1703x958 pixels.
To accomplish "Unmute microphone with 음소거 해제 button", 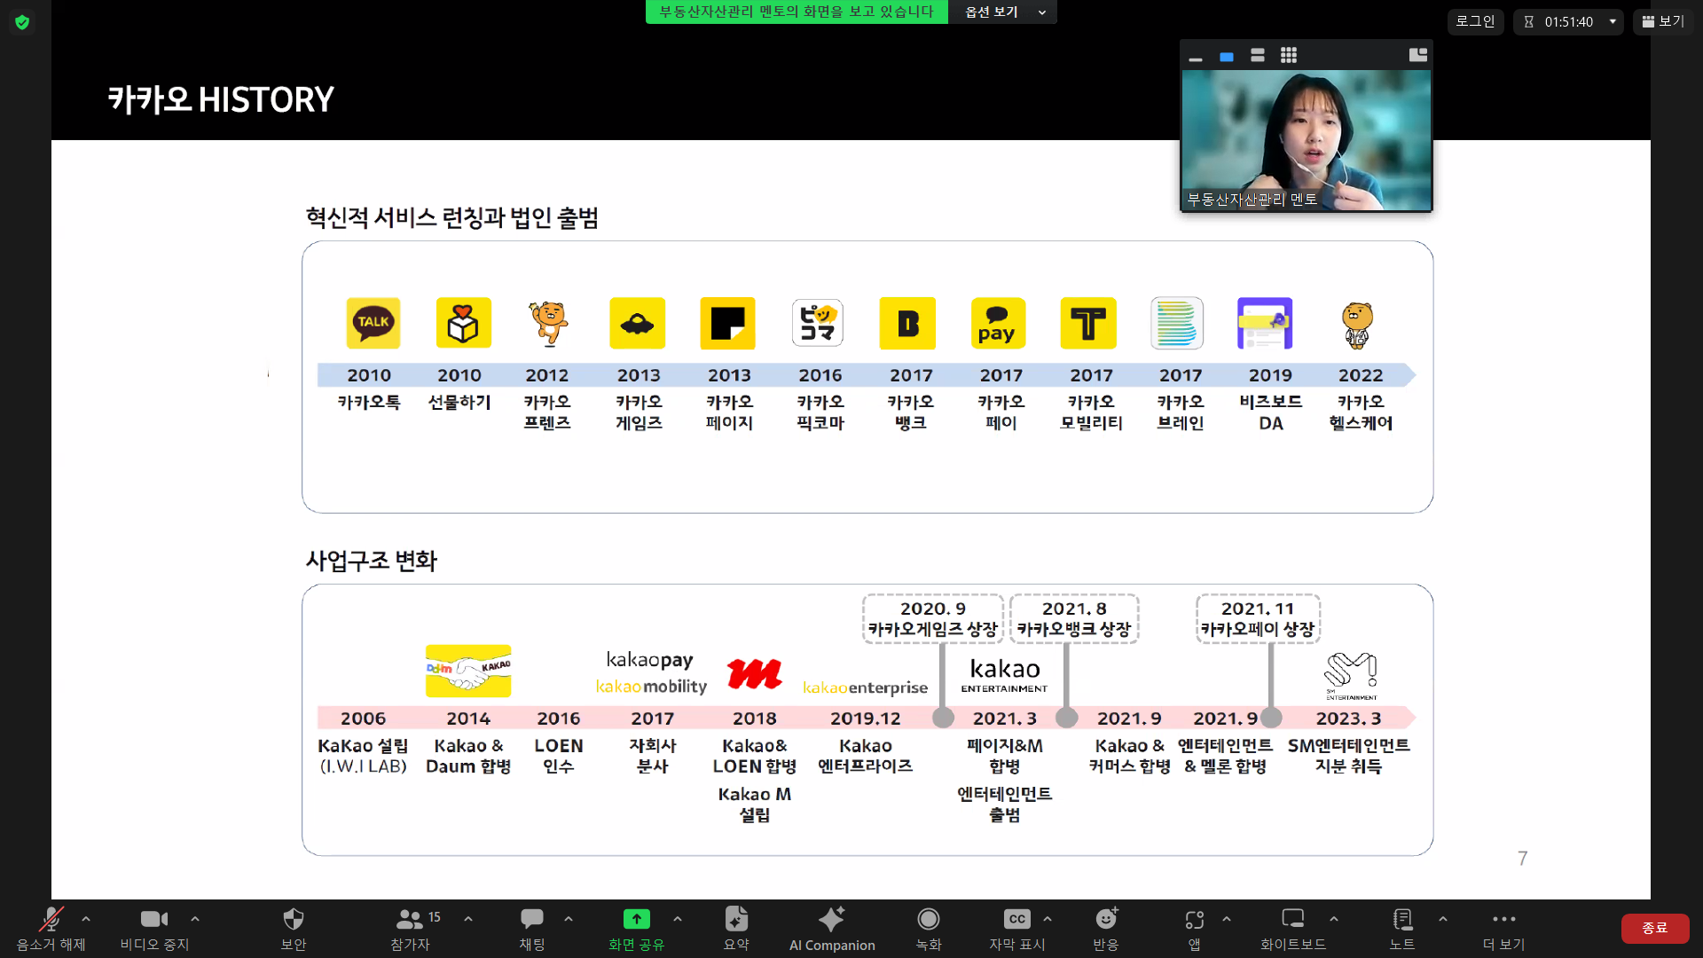I will (x=51, y=928).
